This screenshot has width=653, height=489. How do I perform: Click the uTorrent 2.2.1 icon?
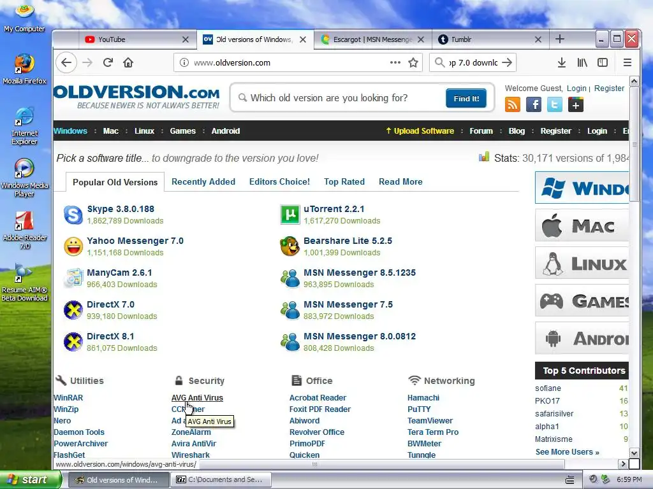coord(290,215)
